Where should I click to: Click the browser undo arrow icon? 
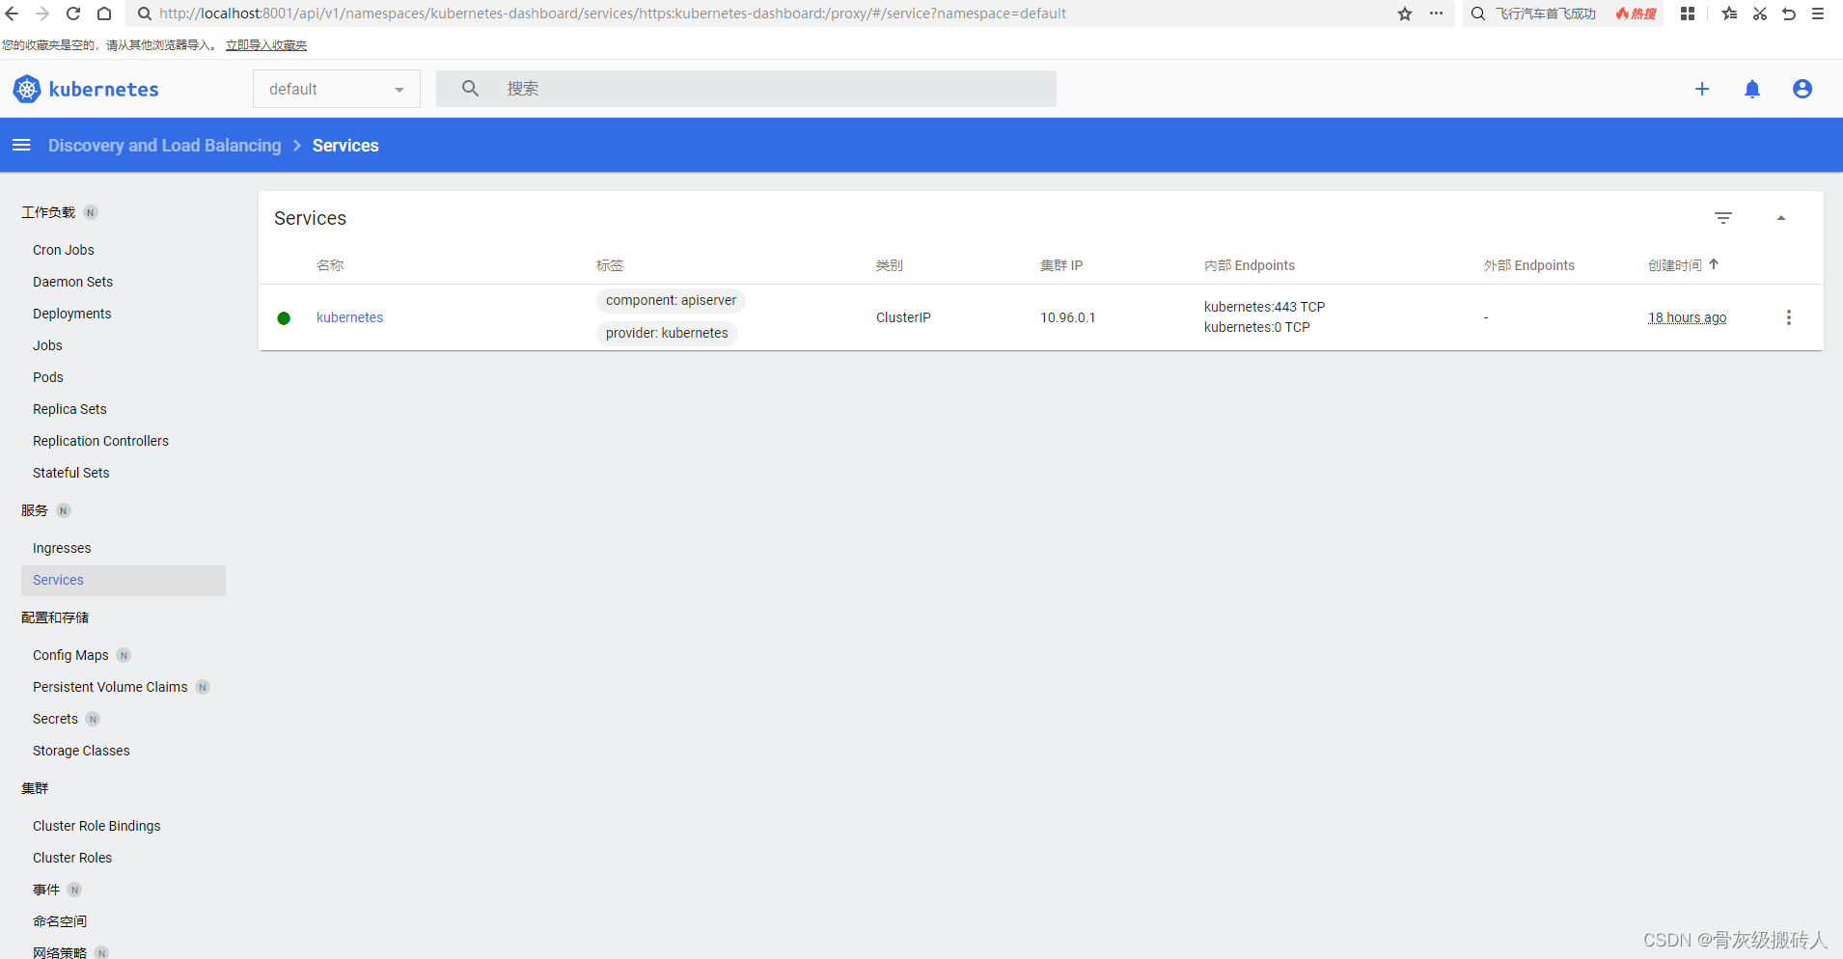(x=1789, y=14)
